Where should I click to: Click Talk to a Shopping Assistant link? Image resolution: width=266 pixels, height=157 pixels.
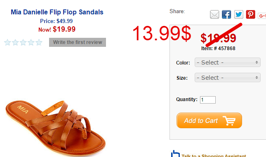coord(214,155)
